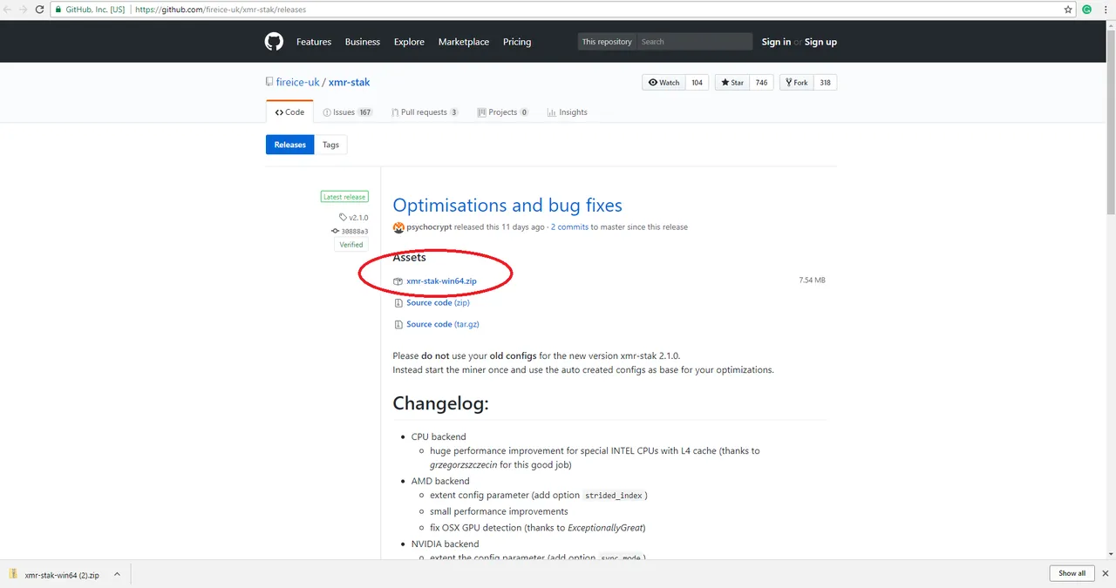The width and height of the screenshot is (1116, 588).
Task: Open the fireice-uk owner link
Action: [x=297, y=82]
